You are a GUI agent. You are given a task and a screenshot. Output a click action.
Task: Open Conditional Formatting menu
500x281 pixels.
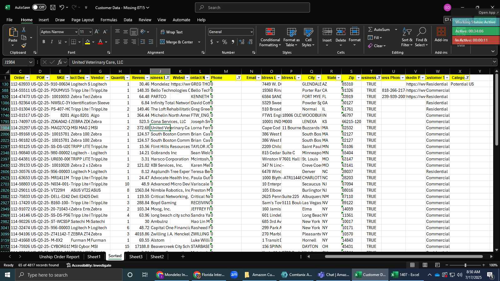coord(270,37)
